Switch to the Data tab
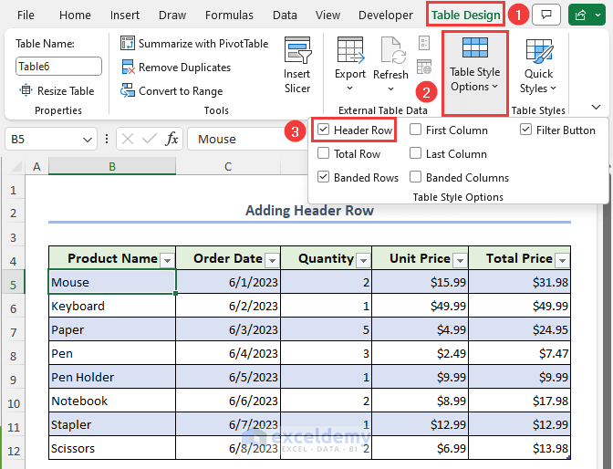613x469 pixels. (285, 15)
